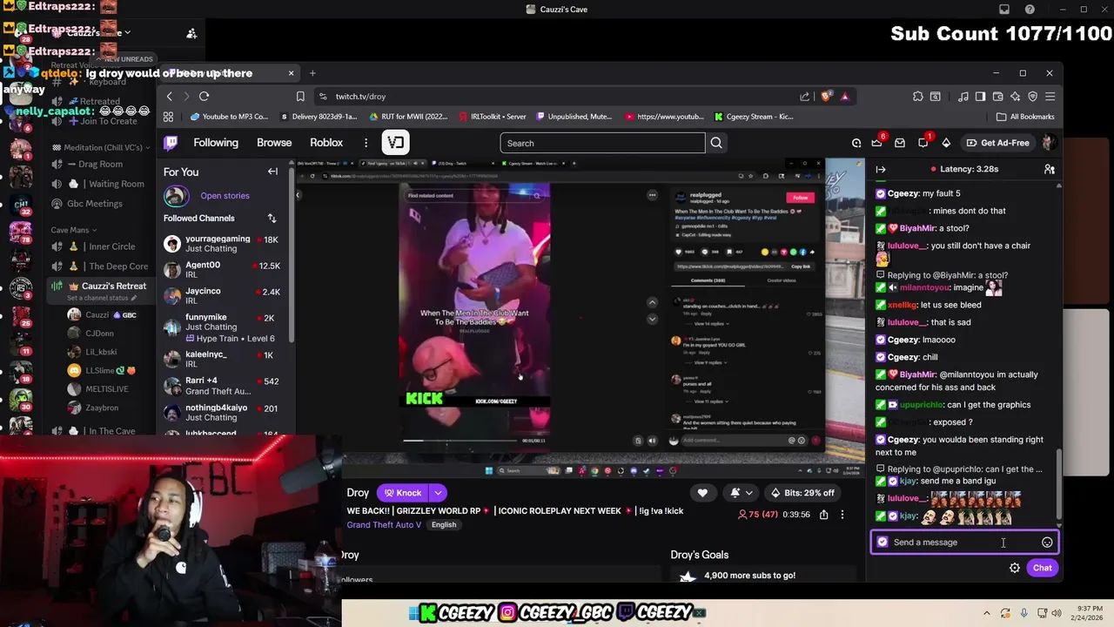Open chat emote picker smiley
The width and height of the screenshot is (1114, 627).
click(1047, 543)
